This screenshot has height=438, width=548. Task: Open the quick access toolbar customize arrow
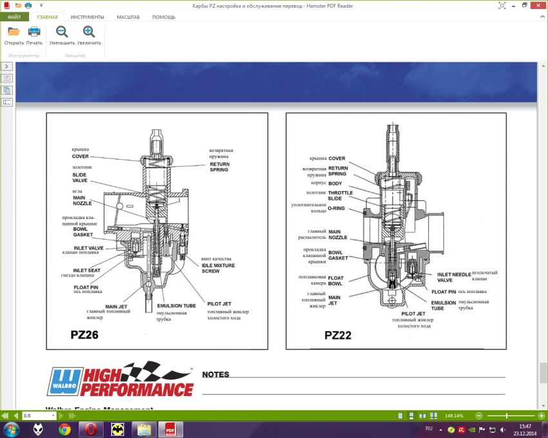(41, 5)
